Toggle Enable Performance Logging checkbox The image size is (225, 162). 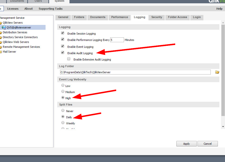pos(63,39)
